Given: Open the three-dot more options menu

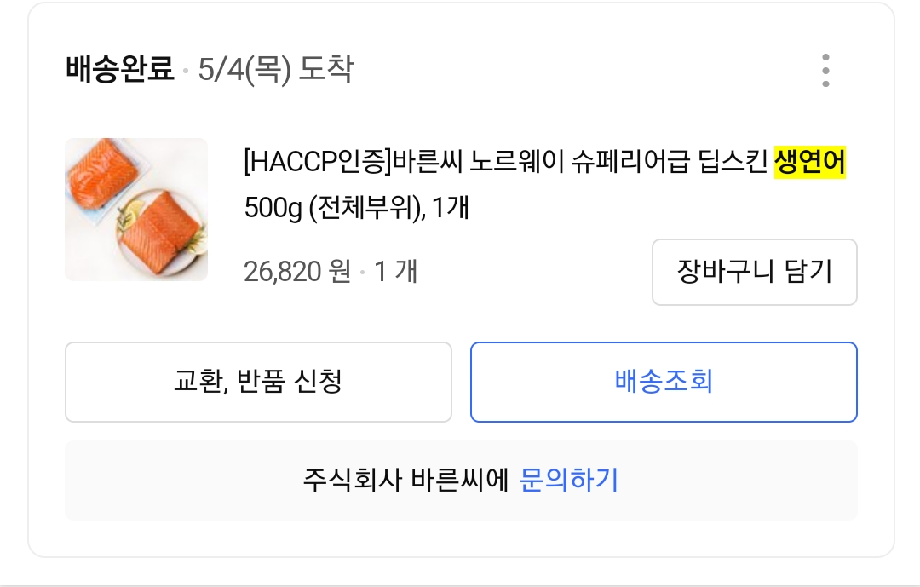Looking at the screenshot, I should coord(825,71).
